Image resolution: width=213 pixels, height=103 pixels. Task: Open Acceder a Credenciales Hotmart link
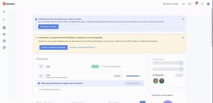pos(82,47)
